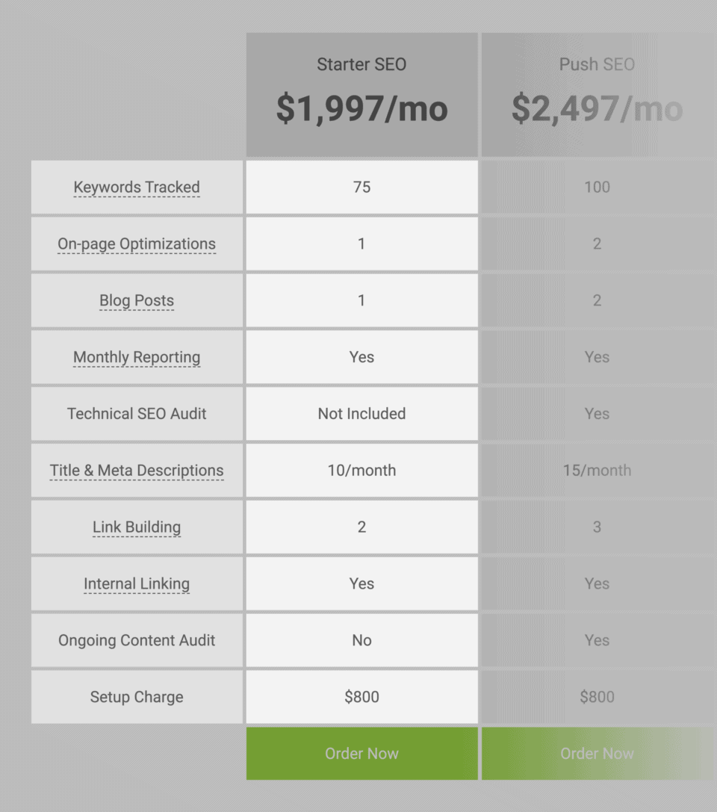The image size is (717, 812).
Task: Click the $2,497/mo price for Push SEO
Action: pyautogui.click(x=597, y=109)
